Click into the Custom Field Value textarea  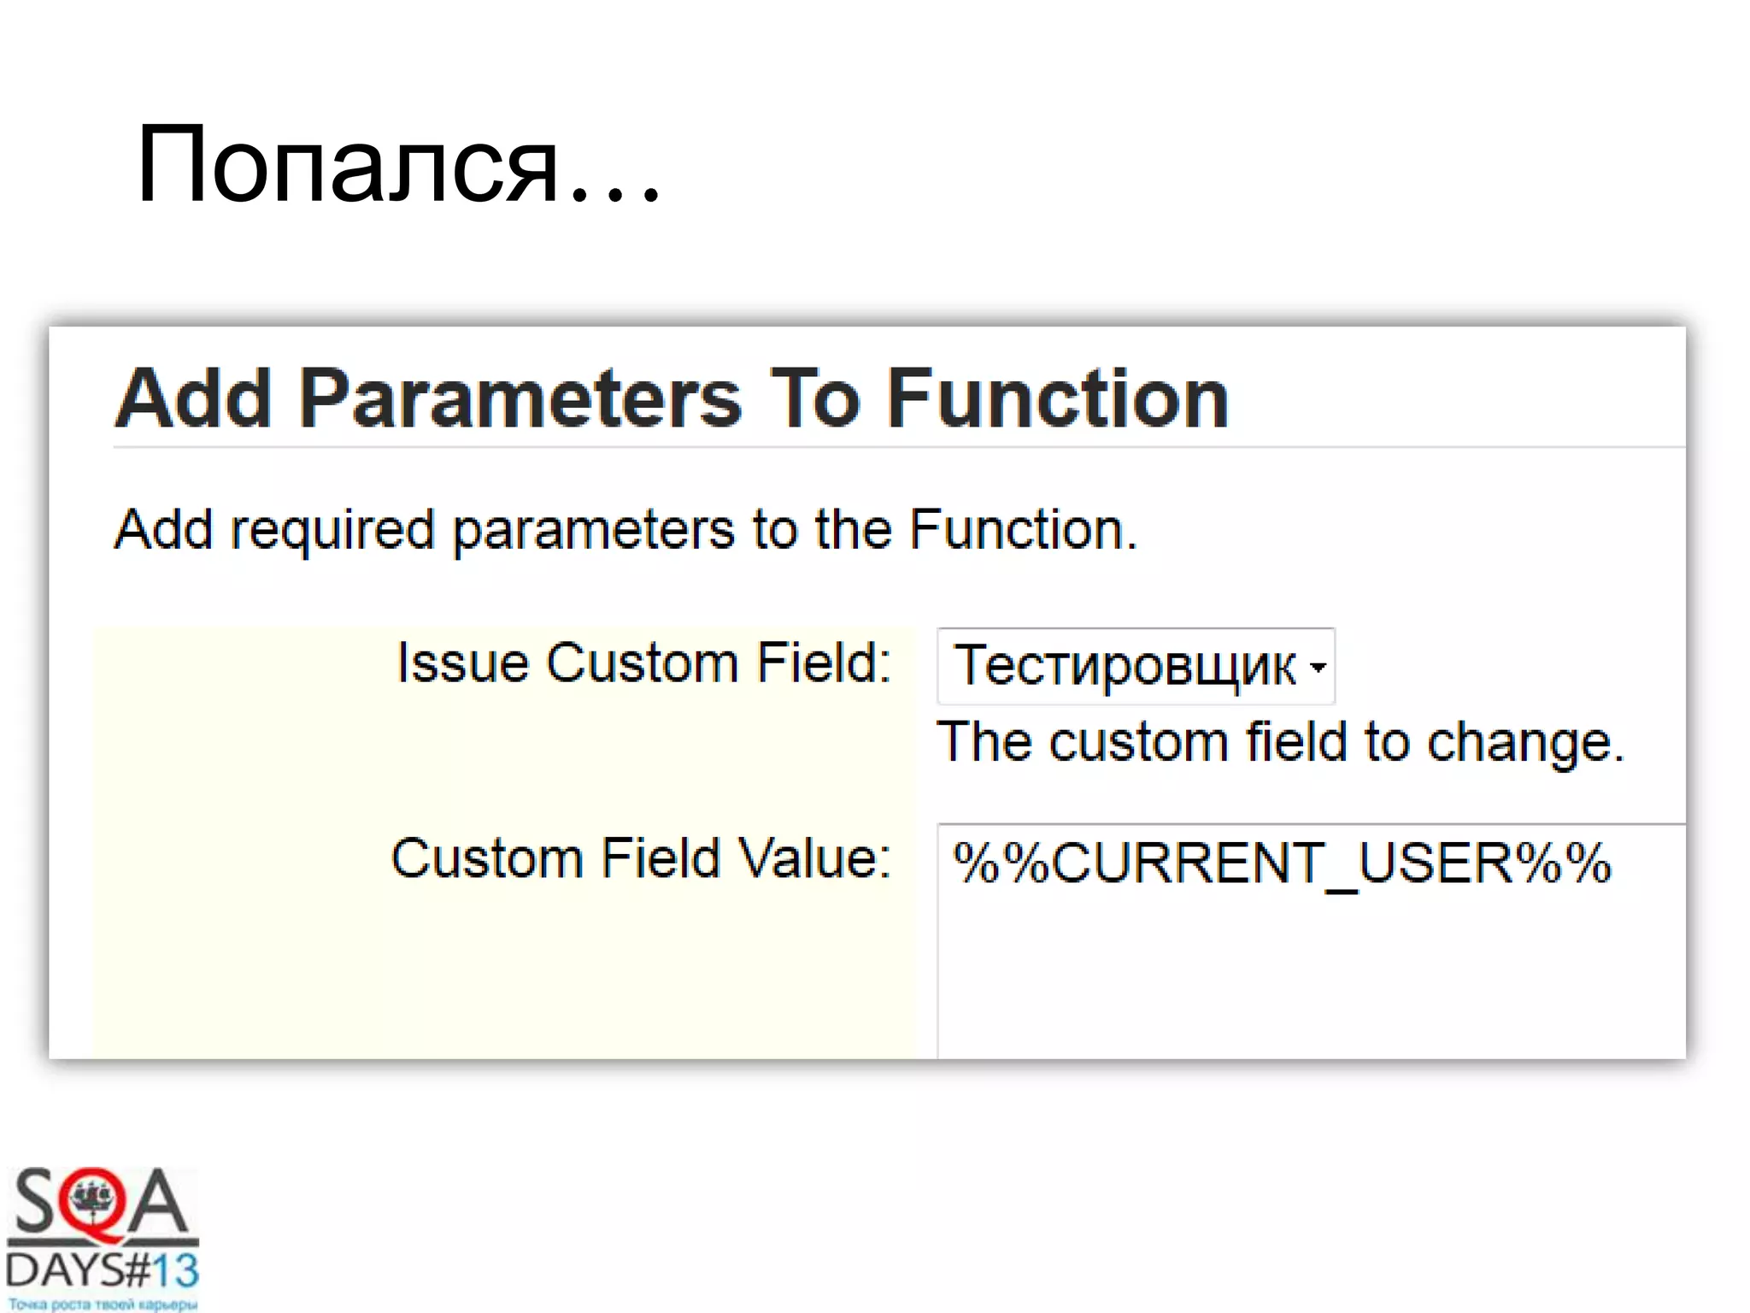pyautogui.click(x=1307, y=940)
